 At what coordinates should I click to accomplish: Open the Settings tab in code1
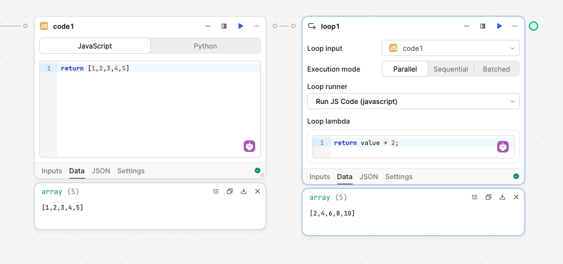point(131,171)
